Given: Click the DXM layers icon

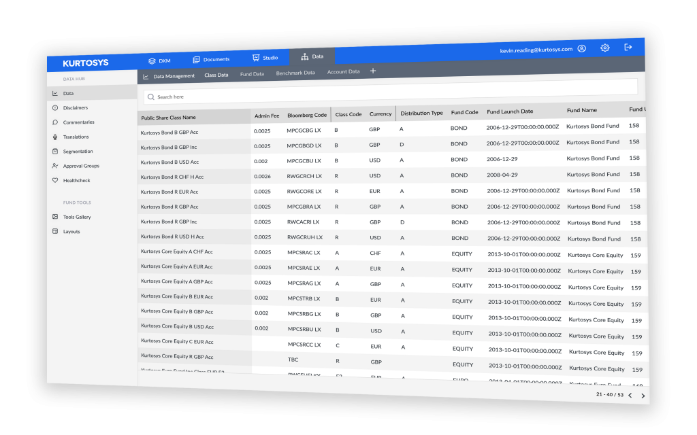Looking at the screenshot, I should point(152,60).
